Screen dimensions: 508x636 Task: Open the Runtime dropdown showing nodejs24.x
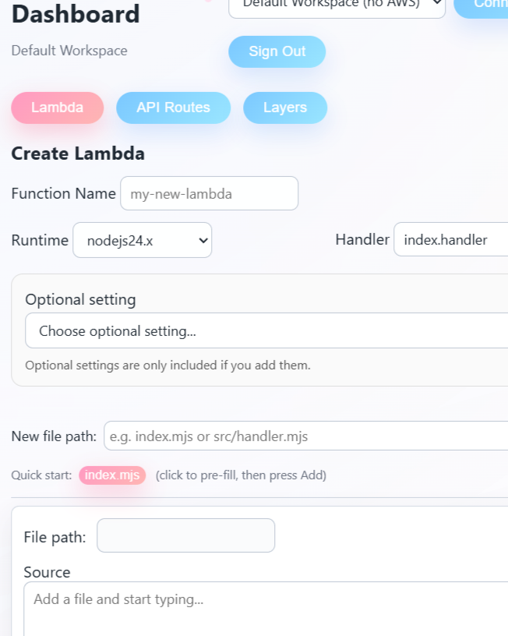(142, 240)
